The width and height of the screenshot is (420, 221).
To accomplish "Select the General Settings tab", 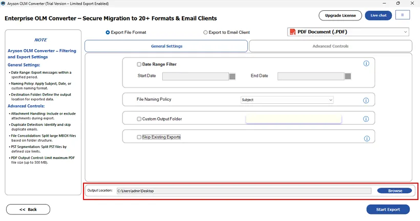I will point(166,46).
